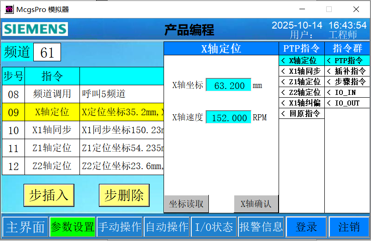This screenshot has width=371, height=241.
Task: Switch to 手动操作 tab
Action: (119, 227)
